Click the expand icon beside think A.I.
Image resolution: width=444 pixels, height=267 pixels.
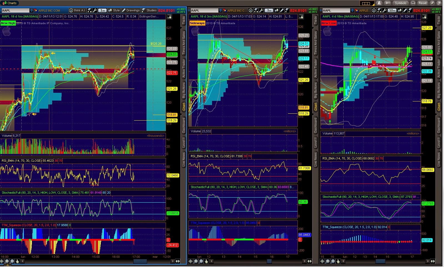(x=90, y=10)
